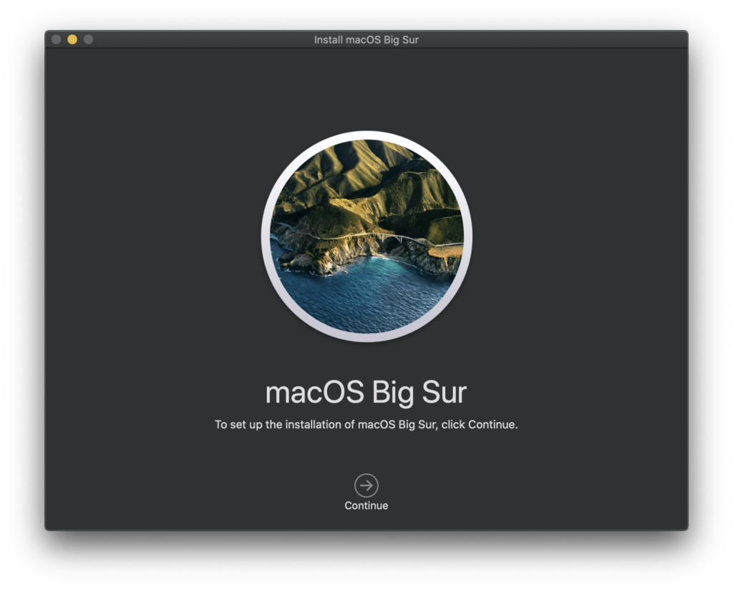Minimize the installer with the yellow button

[x=72, y=39]
